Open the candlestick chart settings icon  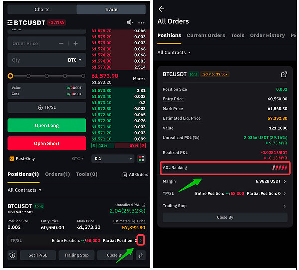point(130,22)
